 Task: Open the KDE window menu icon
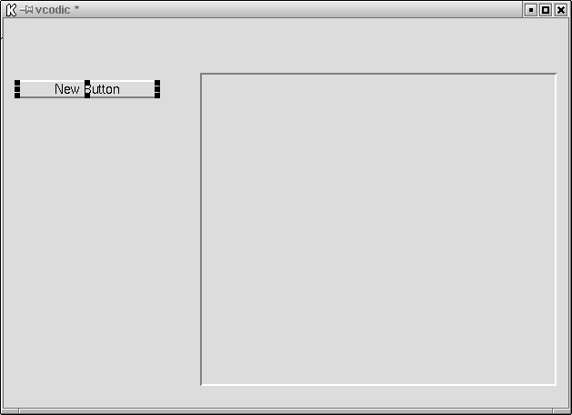pyautogui.click(x=11, y=10)
